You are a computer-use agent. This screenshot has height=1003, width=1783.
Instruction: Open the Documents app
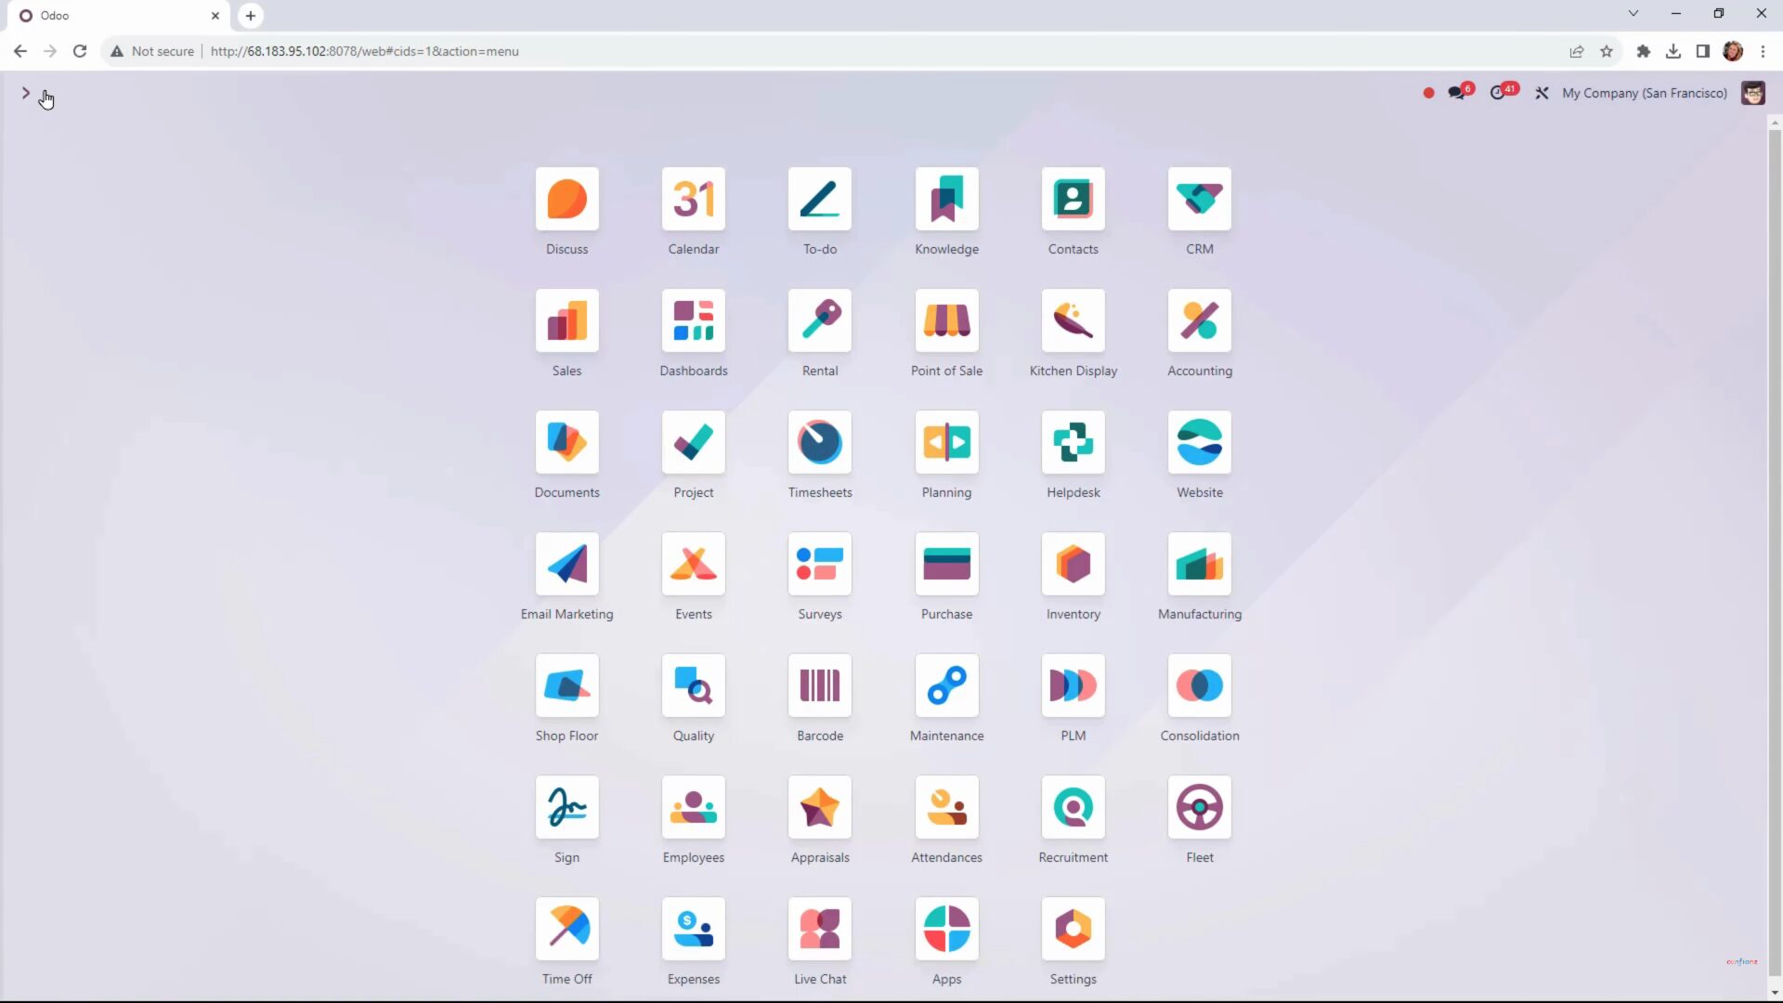[566, 442]
